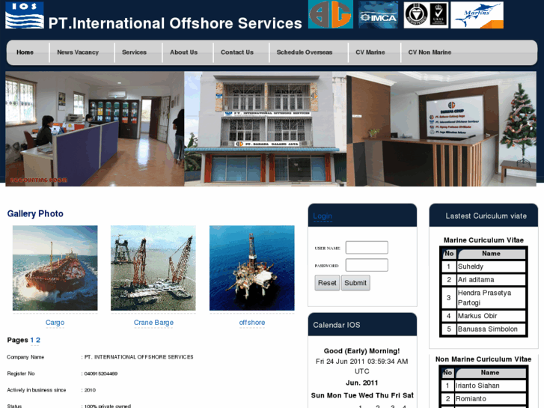
Task: Click the IOS company logo
Action: 24,15
